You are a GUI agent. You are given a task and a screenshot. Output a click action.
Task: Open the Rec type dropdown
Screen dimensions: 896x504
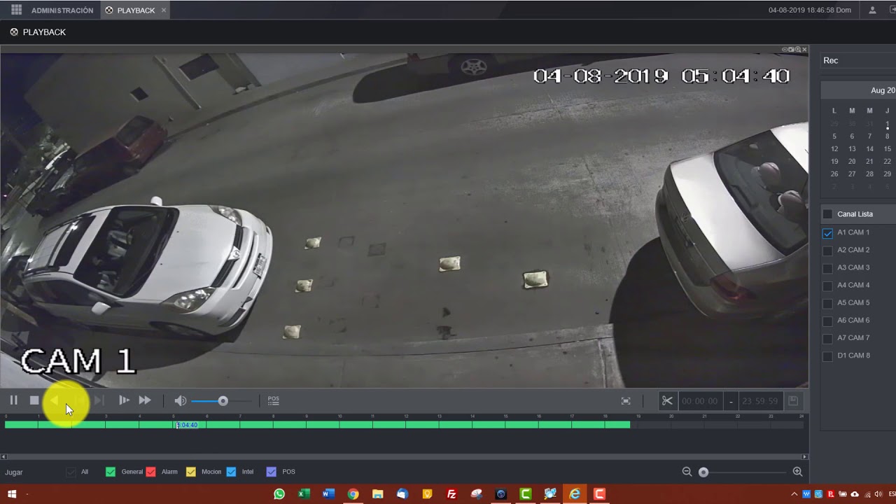[858, 61]
